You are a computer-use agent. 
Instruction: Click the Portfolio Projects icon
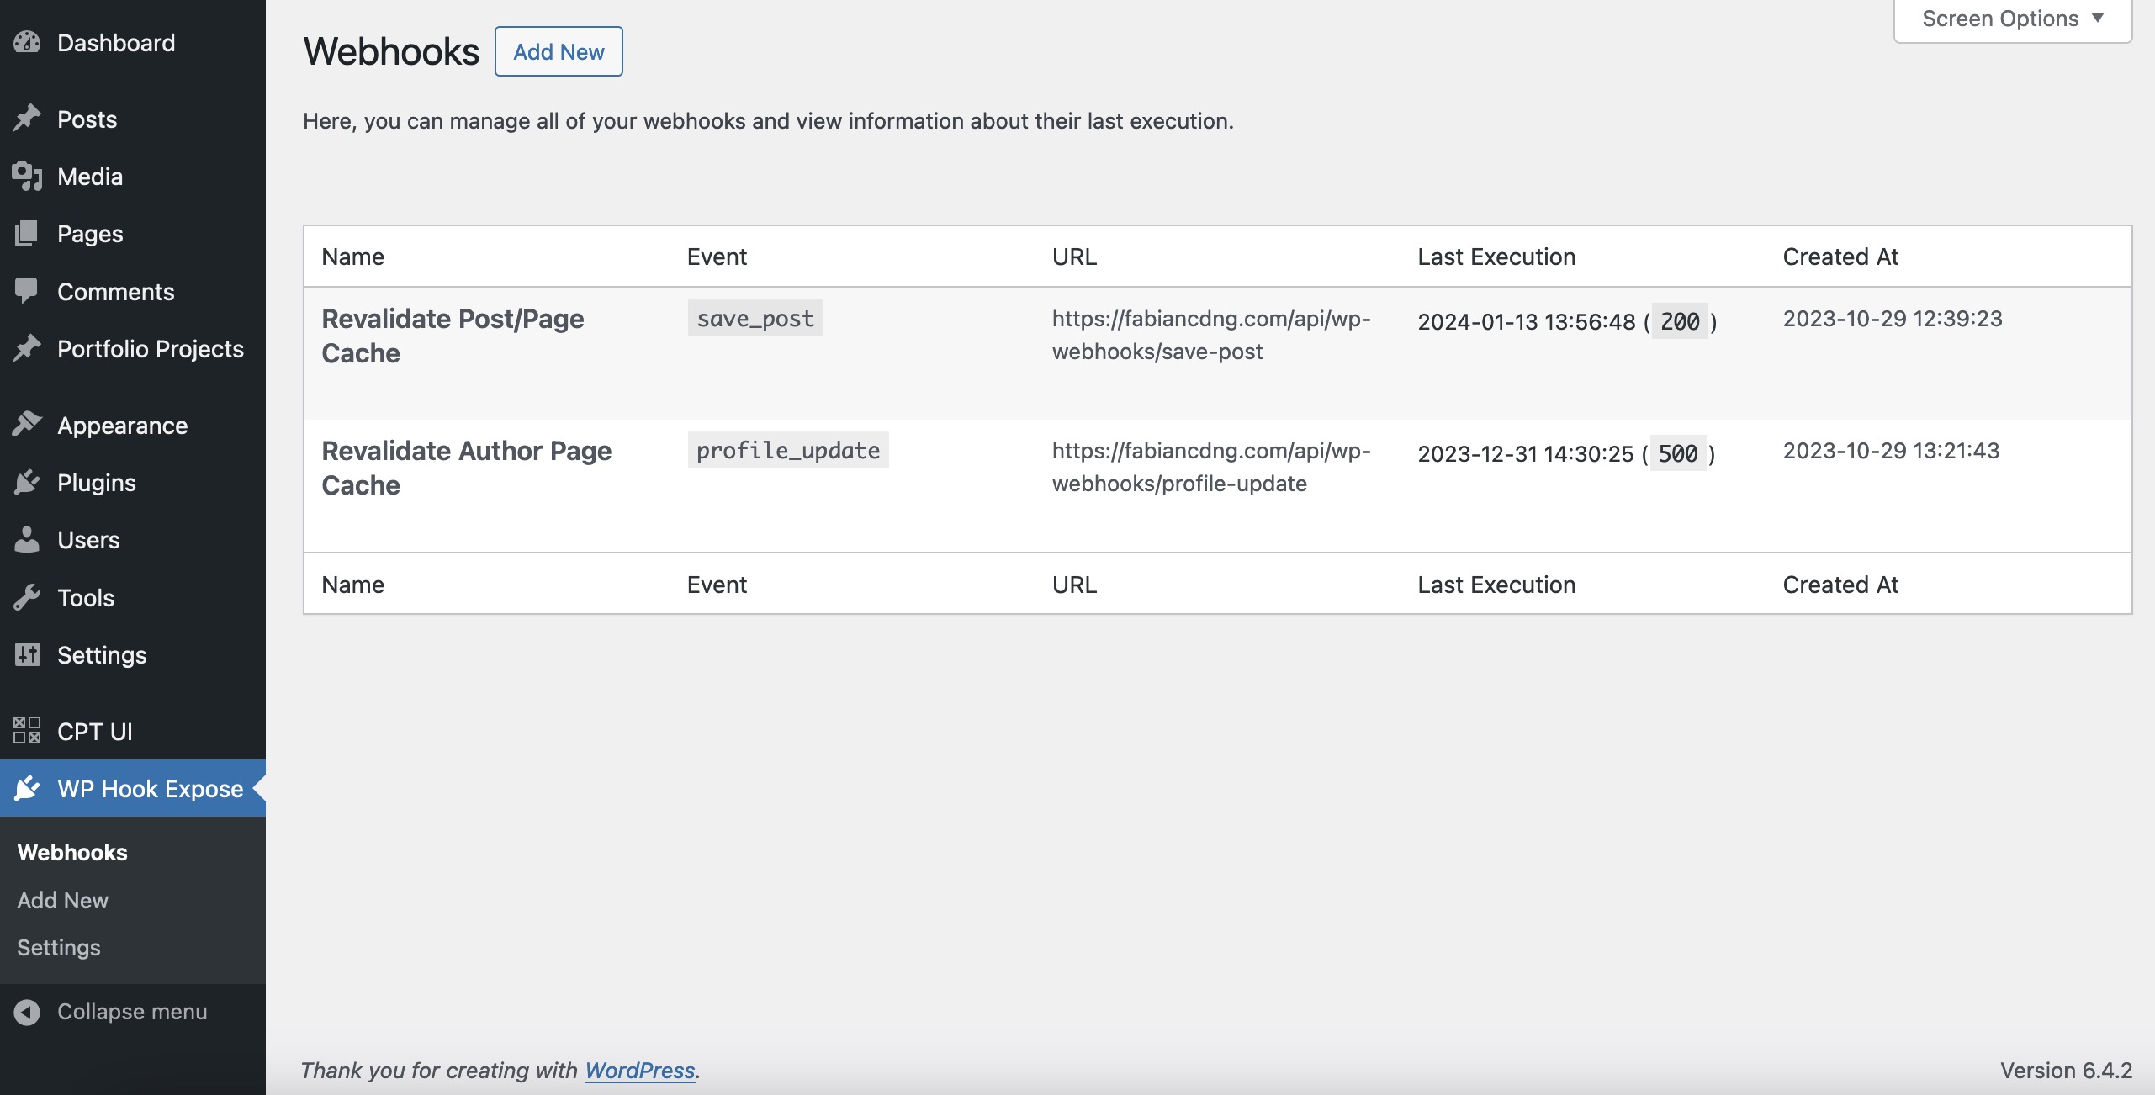[x=27, y=351]
